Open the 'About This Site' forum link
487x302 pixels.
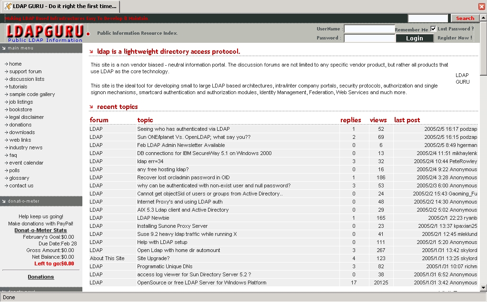[107, 258]
